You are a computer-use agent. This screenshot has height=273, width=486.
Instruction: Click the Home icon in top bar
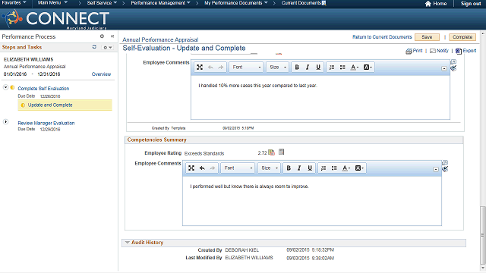tap(428, 4)
